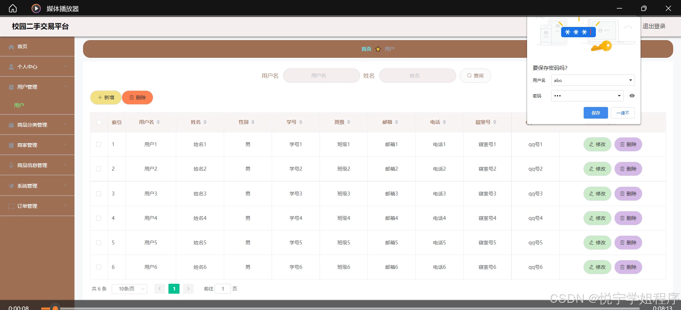Expand 商家管理 sidebar menu
The image size is (681, 310).
point(37,145)
